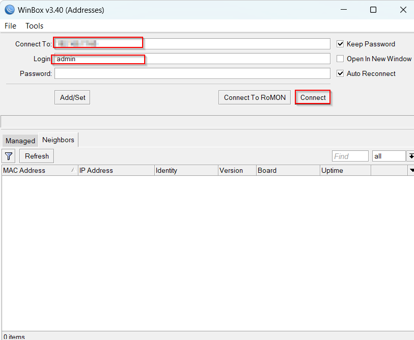The width and height of the screenshot is (414, 340).
Task: Sort by MAC Address column header
Action: pyautogui.click(x=40, y=170)
